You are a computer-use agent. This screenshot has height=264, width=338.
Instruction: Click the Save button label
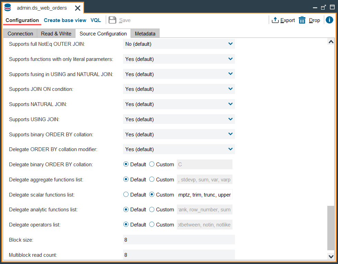click(125, 20)
